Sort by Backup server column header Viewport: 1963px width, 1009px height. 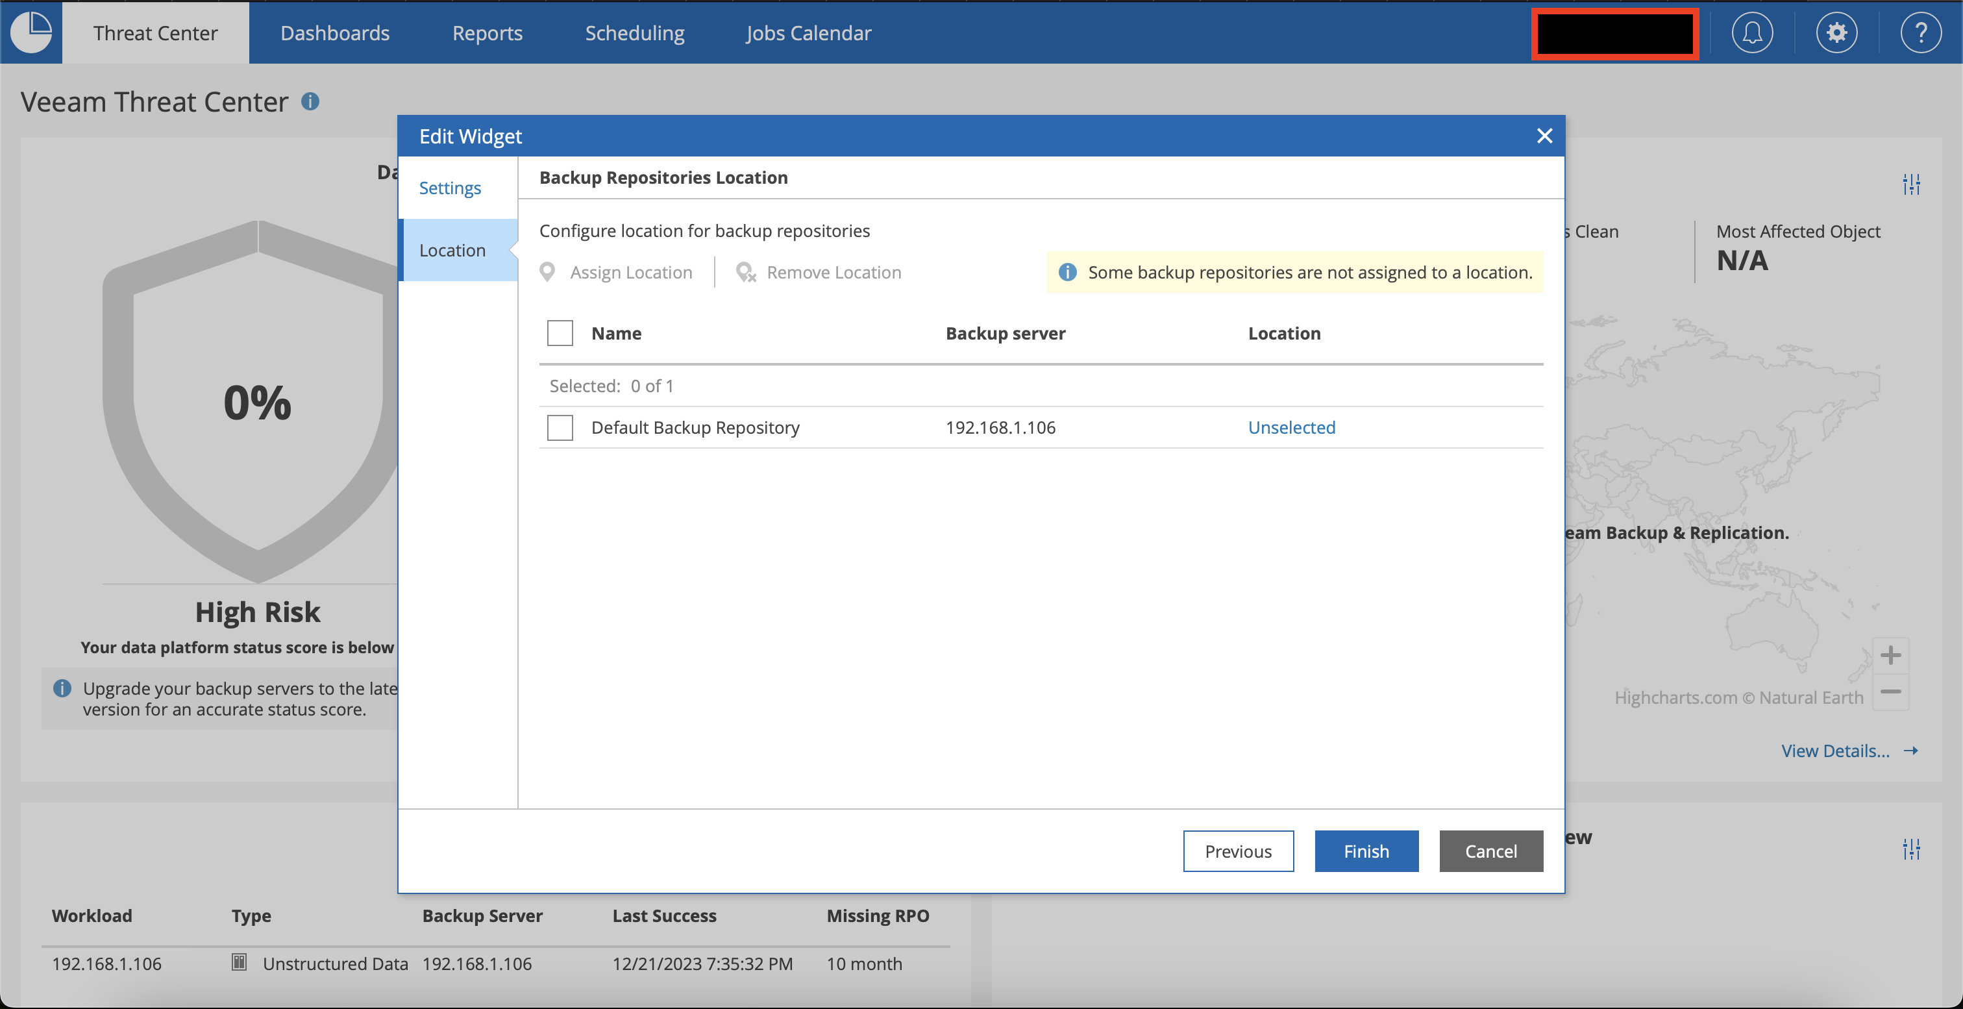[x=1005, y=333]
